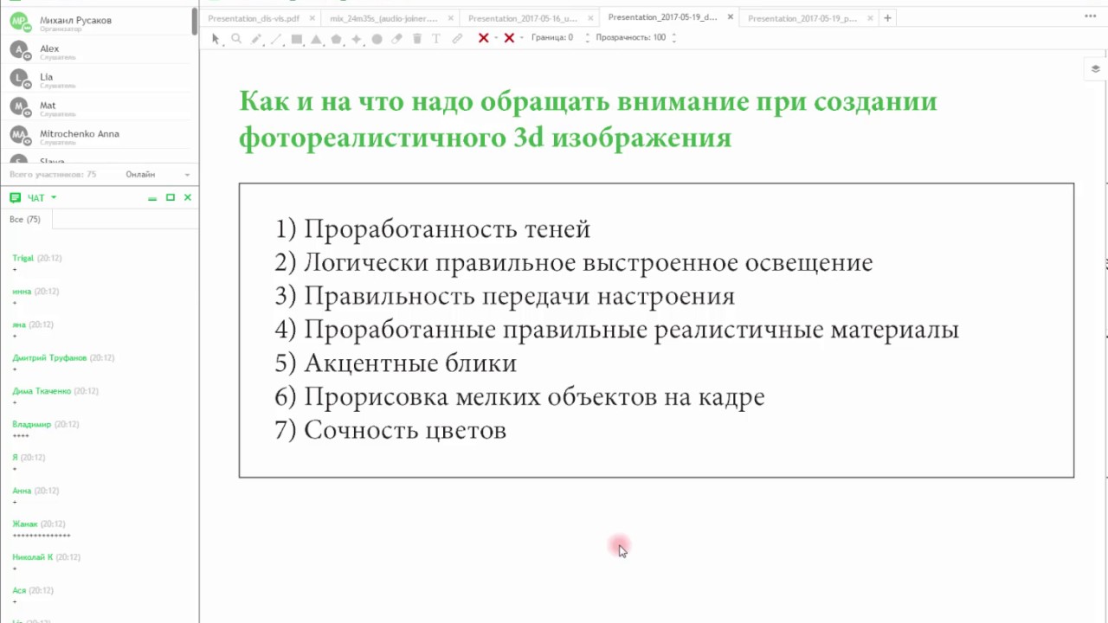Close the Presentation_2017-05-19_p tab
Viewport: 1108px width, 623px height.
click(x=870, y=18)
